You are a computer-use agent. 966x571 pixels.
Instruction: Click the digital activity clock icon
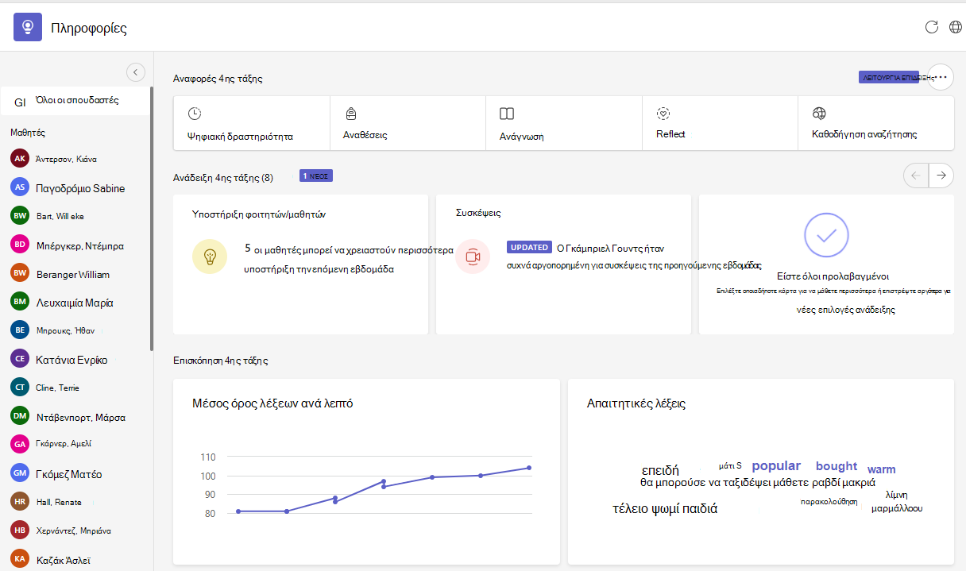click(x=195, y=114)
